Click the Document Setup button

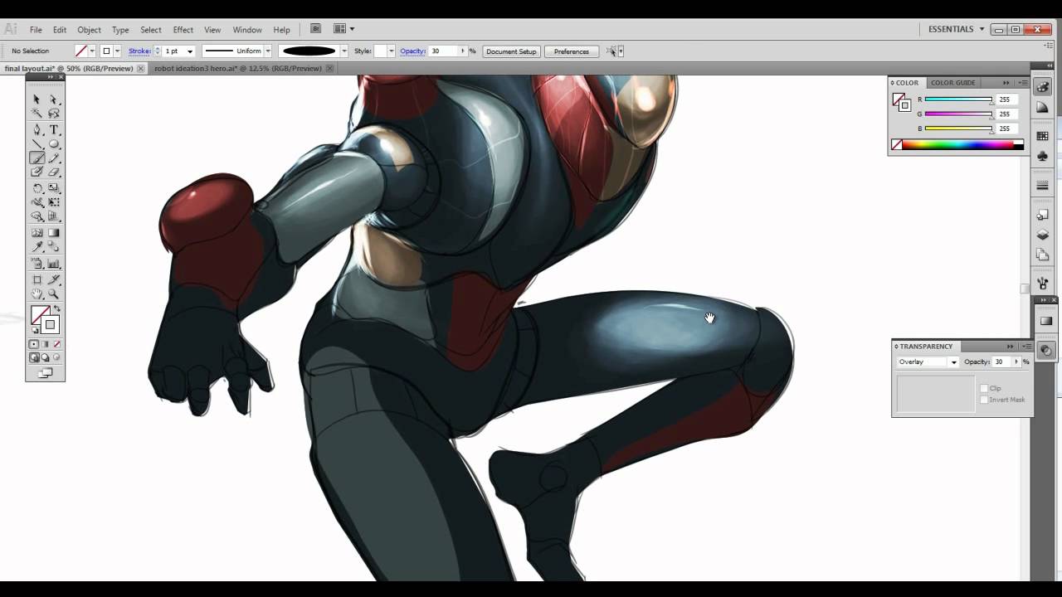pyautogui.click(x=511, y=51)
